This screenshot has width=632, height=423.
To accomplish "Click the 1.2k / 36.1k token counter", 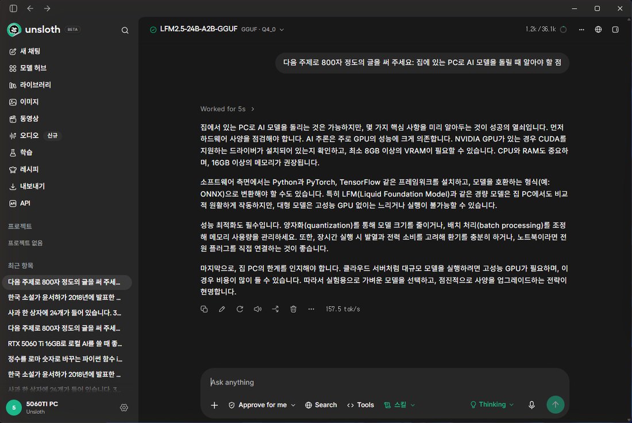I will [541, 29].
